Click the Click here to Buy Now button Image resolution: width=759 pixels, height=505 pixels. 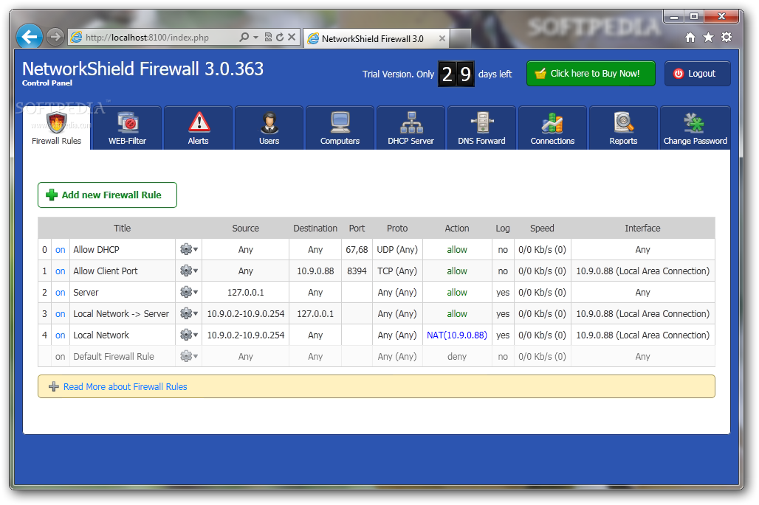tap(591, 74)
